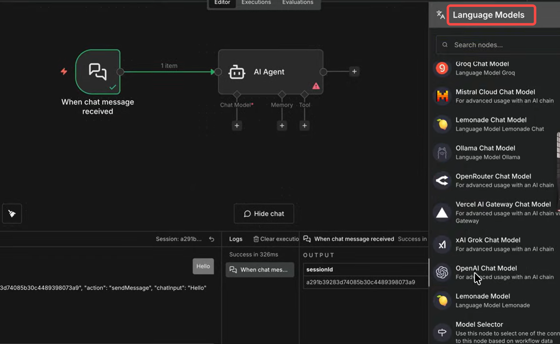560x344 pixels.
Task: Click 'When chat message received' in the output header
Action: click(x=354, y=239)
